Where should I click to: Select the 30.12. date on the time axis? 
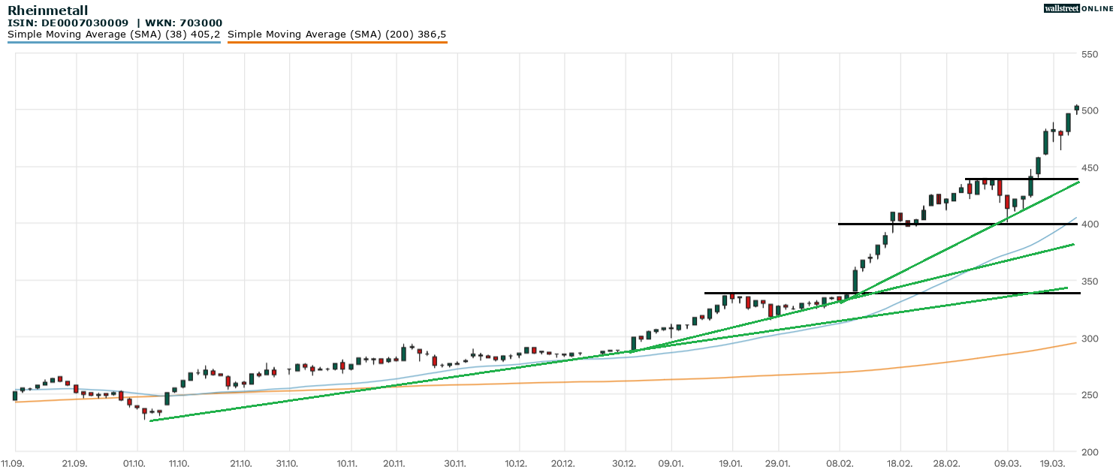click(x=625, y=463)
